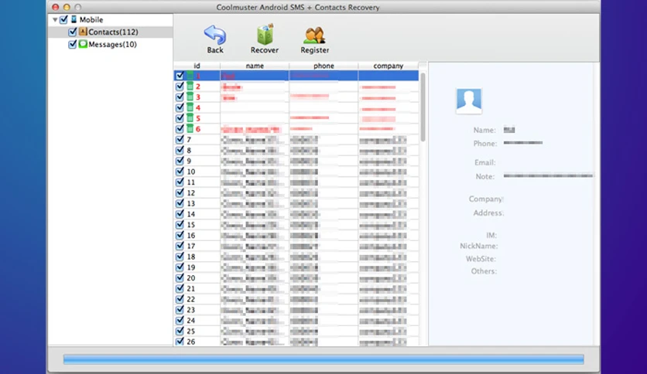Viewport: 647px width, 374px height.
Task: Uncheck the Mobile checkbox
Action: [x=63, y=19]
